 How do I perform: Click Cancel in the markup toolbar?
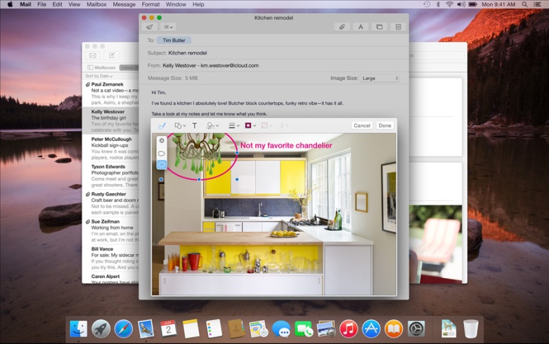[362, 126]
